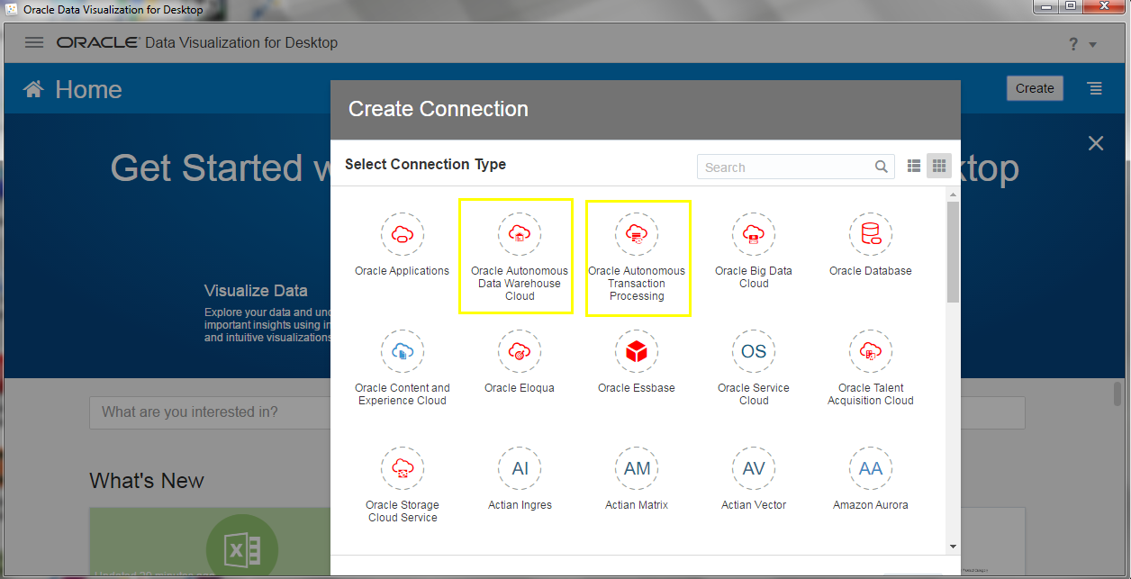1131x579 pixels.
Task: Select the Oracle Database connection type
Action: point(870,235)
